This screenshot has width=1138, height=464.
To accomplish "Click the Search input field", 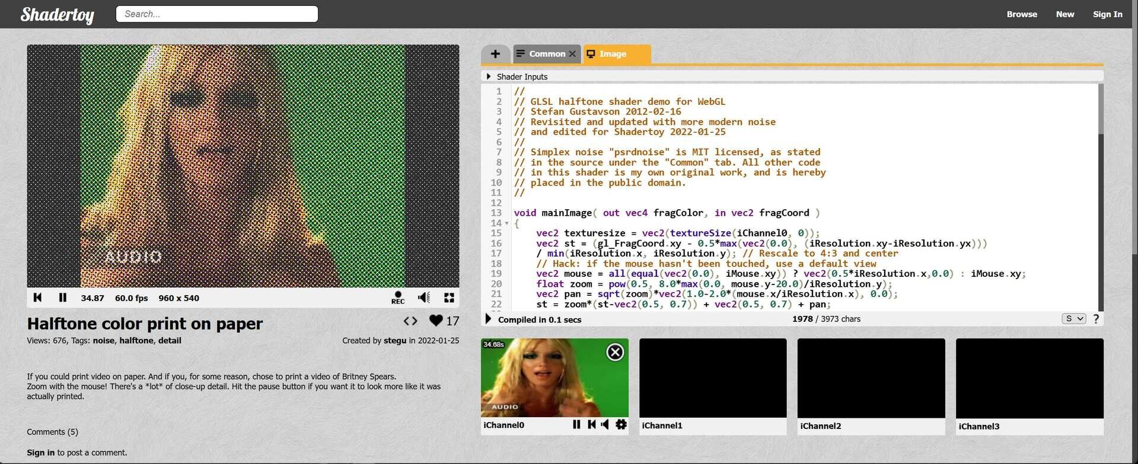I will 217,14.
